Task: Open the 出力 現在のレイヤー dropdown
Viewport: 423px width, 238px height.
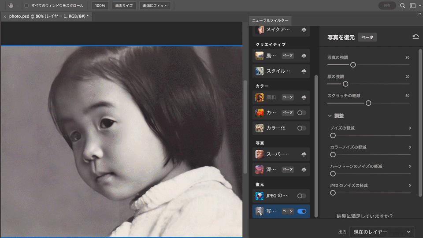Action: coord(382,232)
